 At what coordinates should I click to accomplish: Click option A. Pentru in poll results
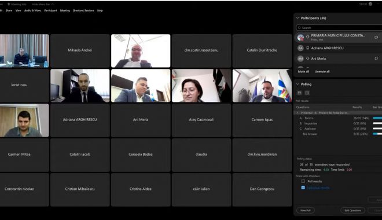(x=306, y=118)
